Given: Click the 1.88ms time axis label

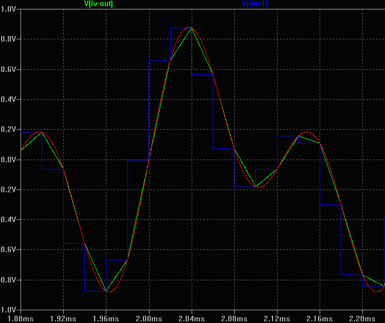Looking at the screenshot, I should pos(20,319).
